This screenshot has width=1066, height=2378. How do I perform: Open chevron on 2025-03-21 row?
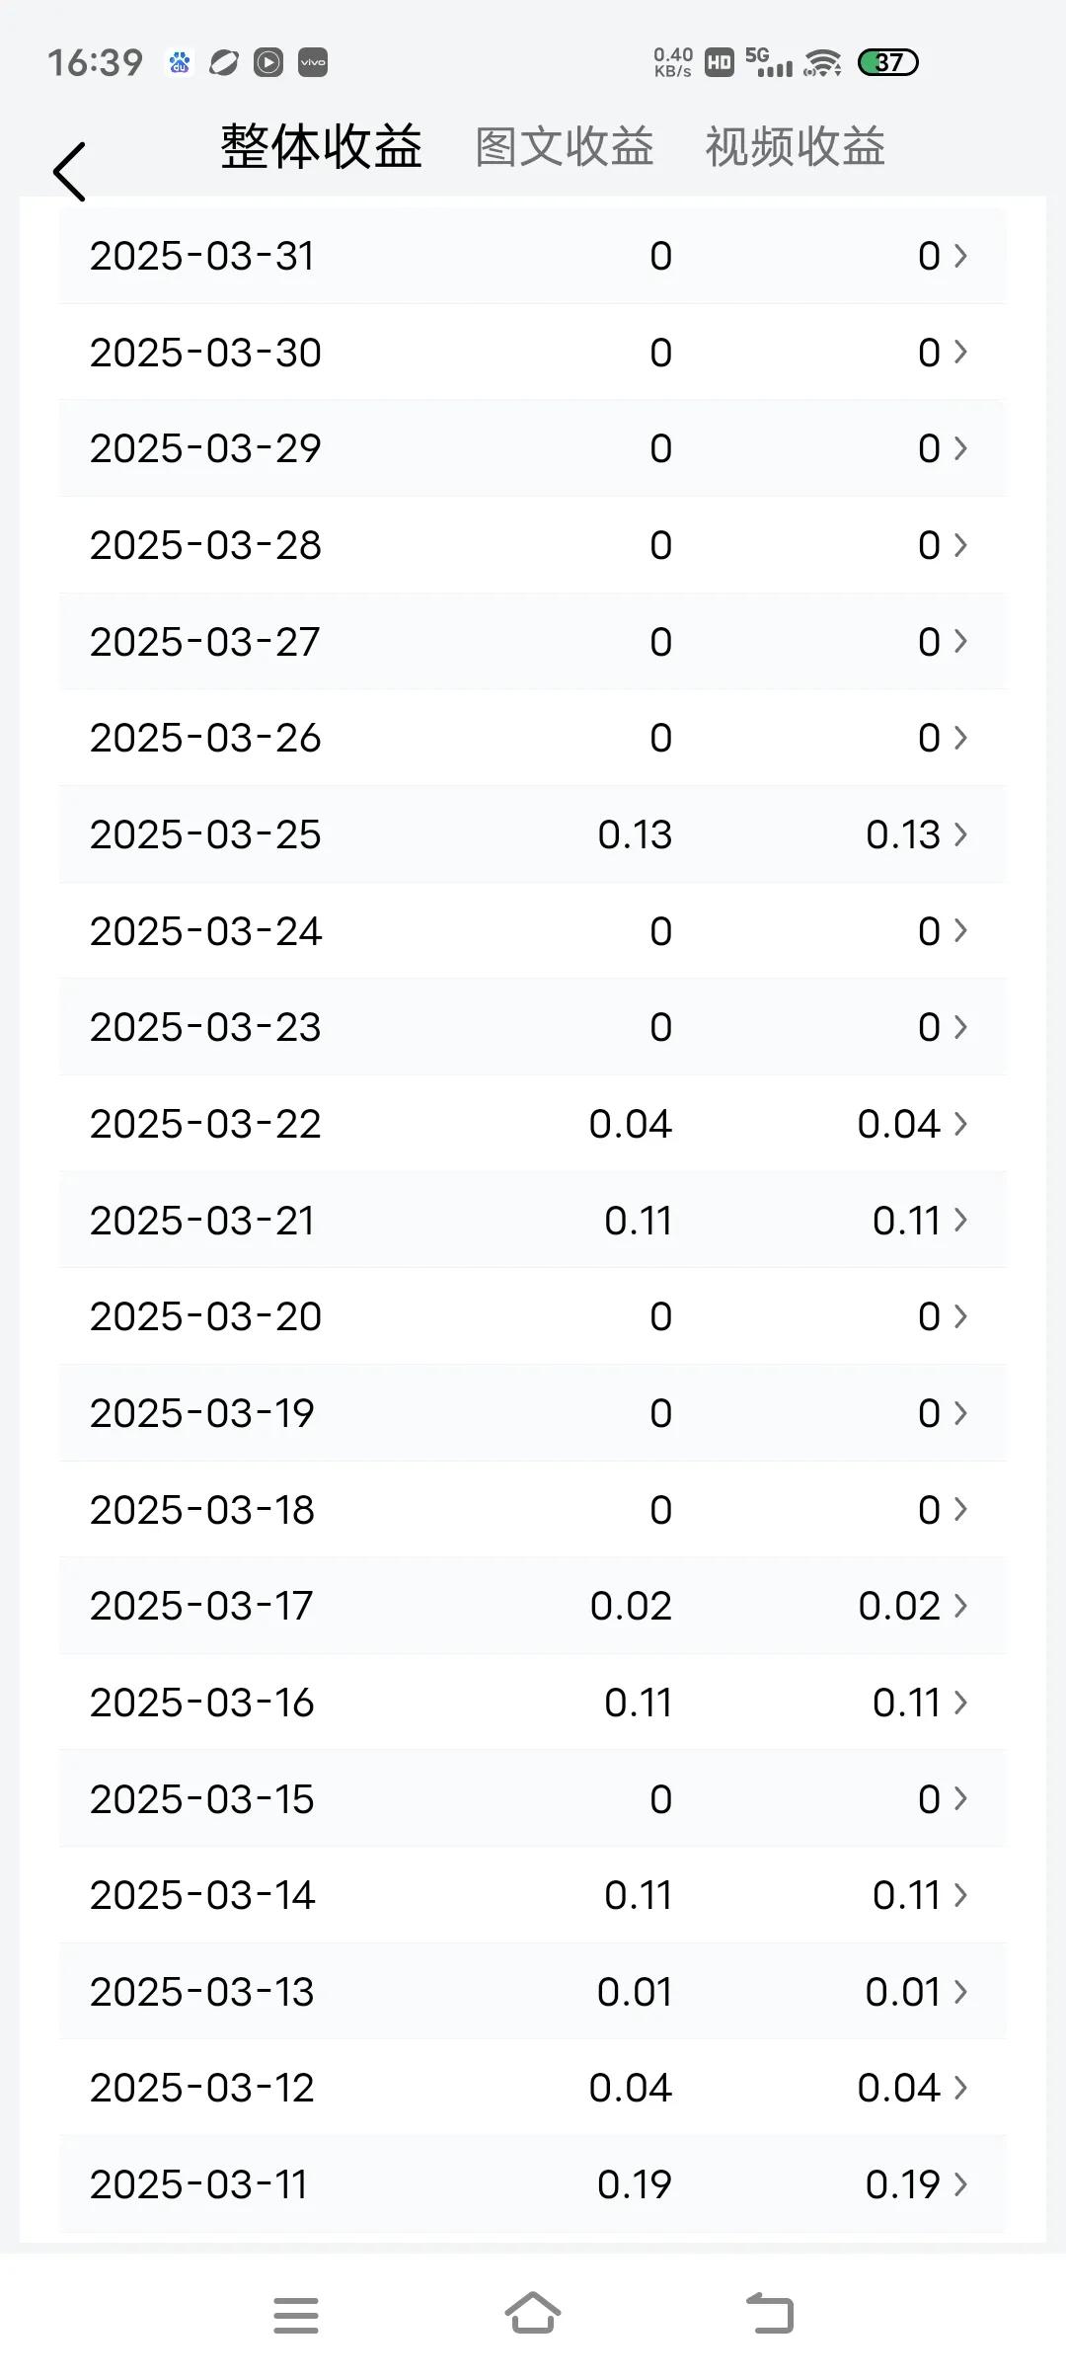click(x=960, y=1221)
